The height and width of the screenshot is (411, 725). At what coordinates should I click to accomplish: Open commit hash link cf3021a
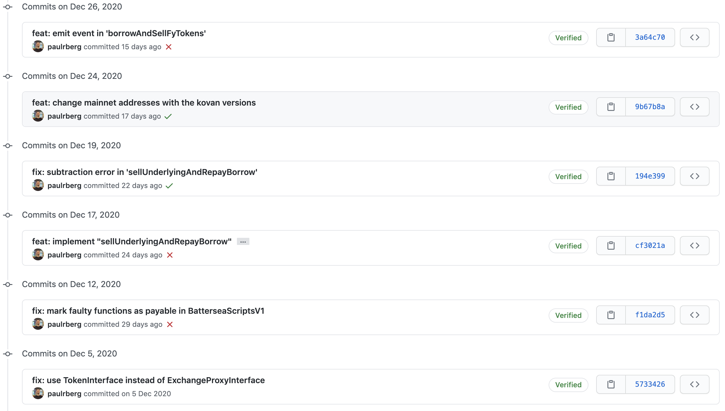tap(650, 246)
